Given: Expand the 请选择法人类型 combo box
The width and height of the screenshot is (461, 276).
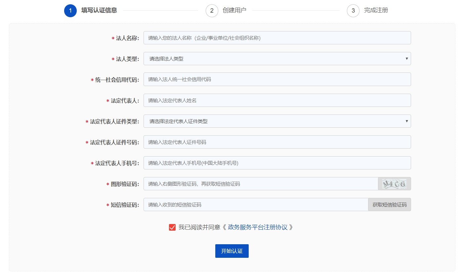Looking at the screenshot, I should [x=277, y=59].
